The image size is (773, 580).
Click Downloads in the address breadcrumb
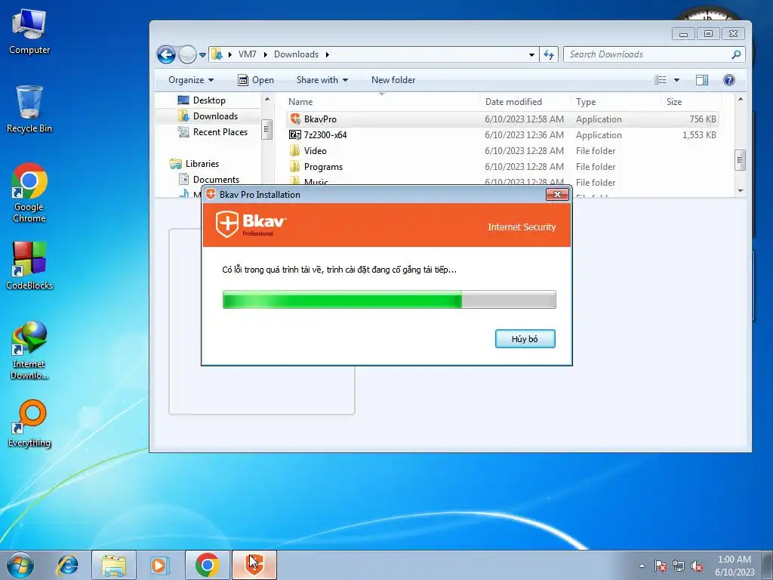pos(296,54)
